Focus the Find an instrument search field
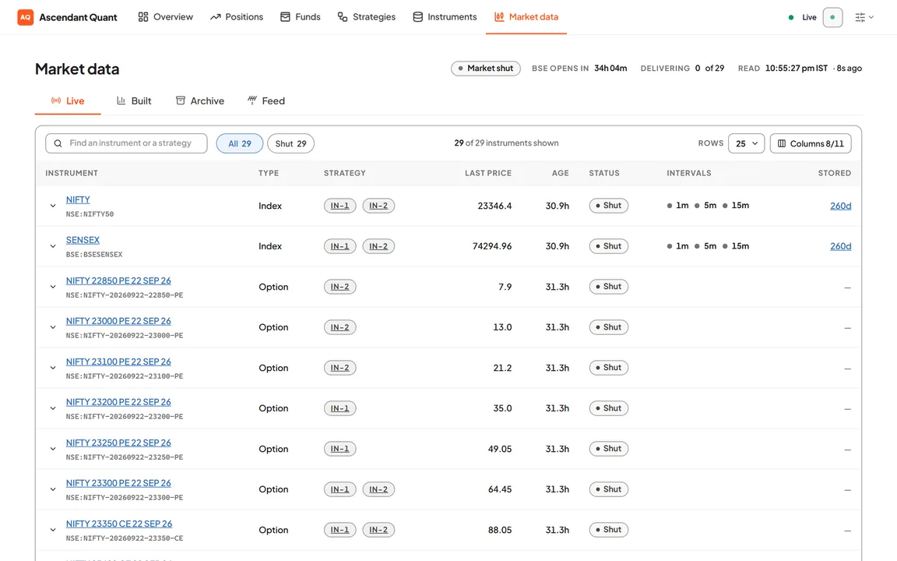This screenshot has height=561, width=897. 126,143
